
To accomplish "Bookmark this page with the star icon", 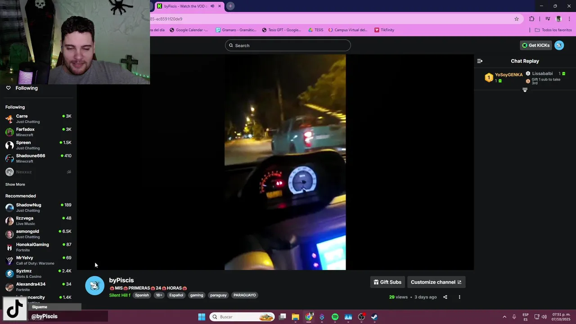I will click(517, 19).
